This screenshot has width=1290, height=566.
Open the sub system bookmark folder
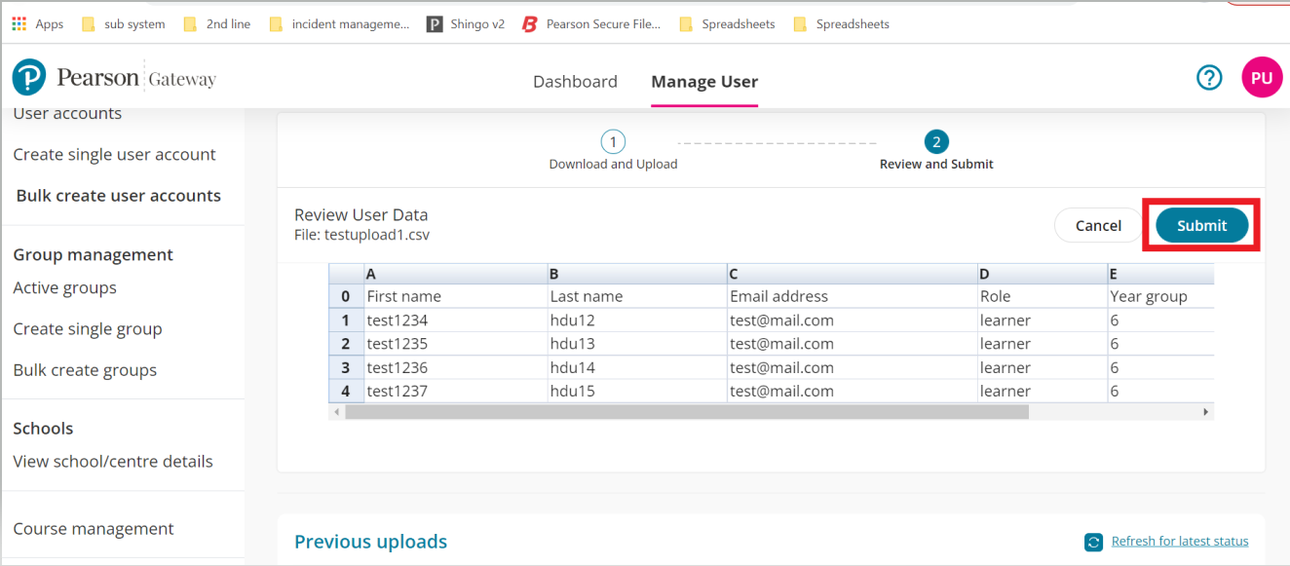pyautogui.click(x=124, y=24)
